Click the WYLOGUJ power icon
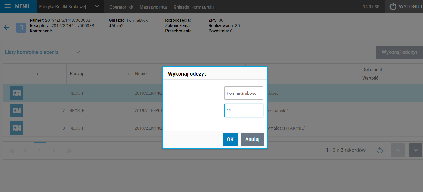 393,6
